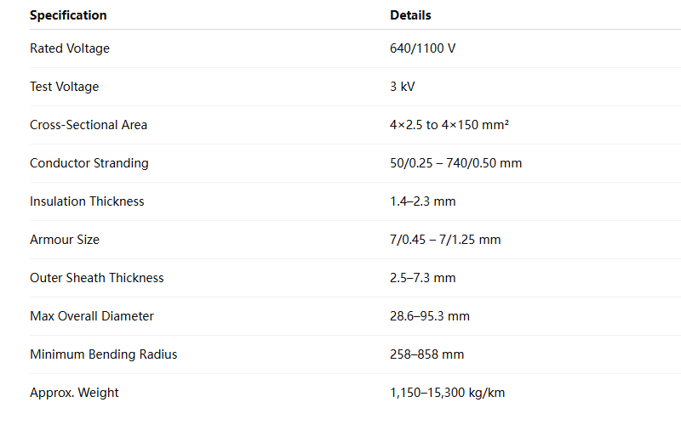This screenshot has height=425, width=681.
Task: Click the Max Overall Diameter label
Action: coord(92,316)
